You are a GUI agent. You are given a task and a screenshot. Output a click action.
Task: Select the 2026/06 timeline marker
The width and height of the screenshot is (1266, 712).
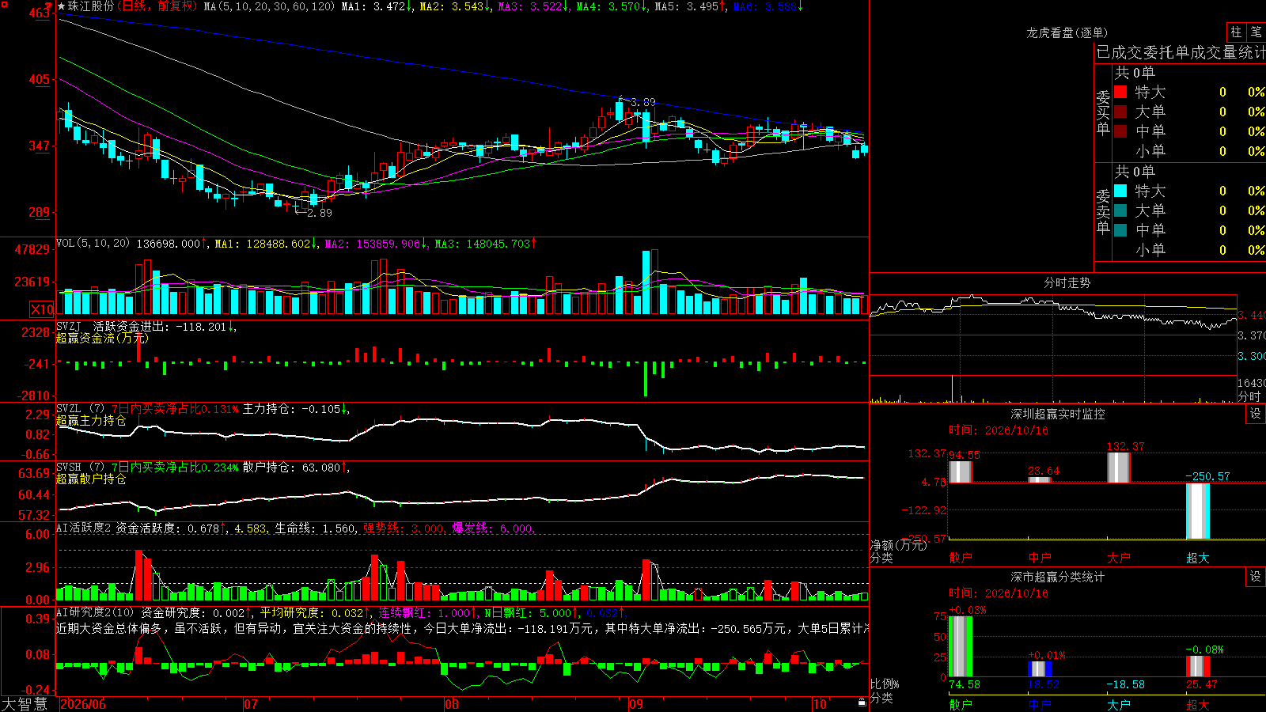(x=82, y=704)
